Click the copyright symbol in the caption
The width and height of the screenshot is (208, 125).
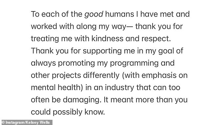pos(3,122)
